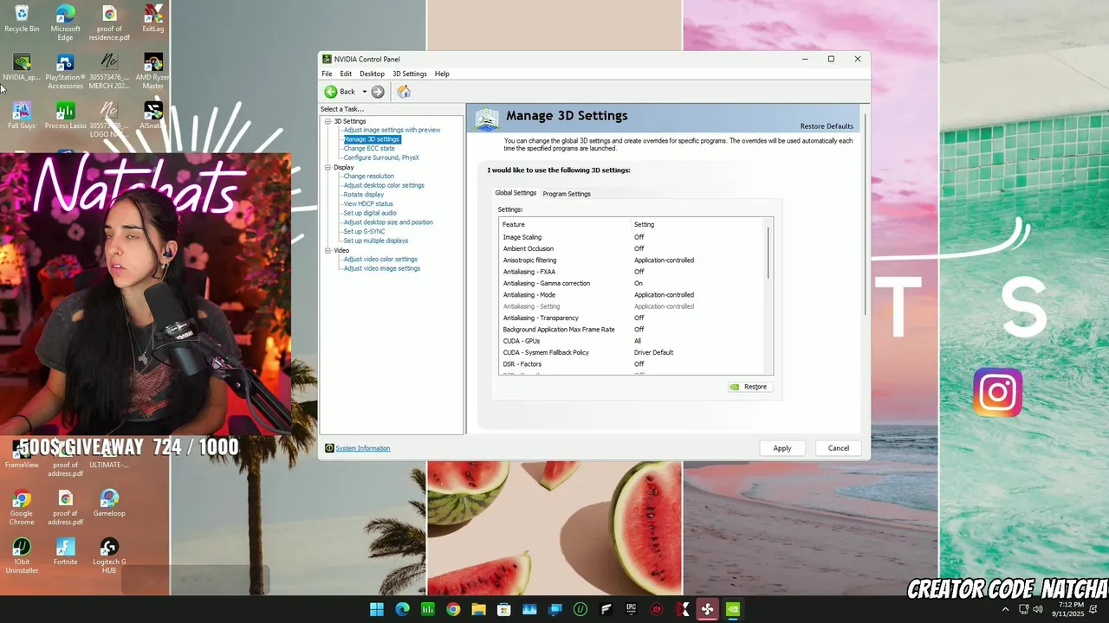Screen dimensions: 1109x623
Task: Open Adjust video image settings
Action: [381, 268]
